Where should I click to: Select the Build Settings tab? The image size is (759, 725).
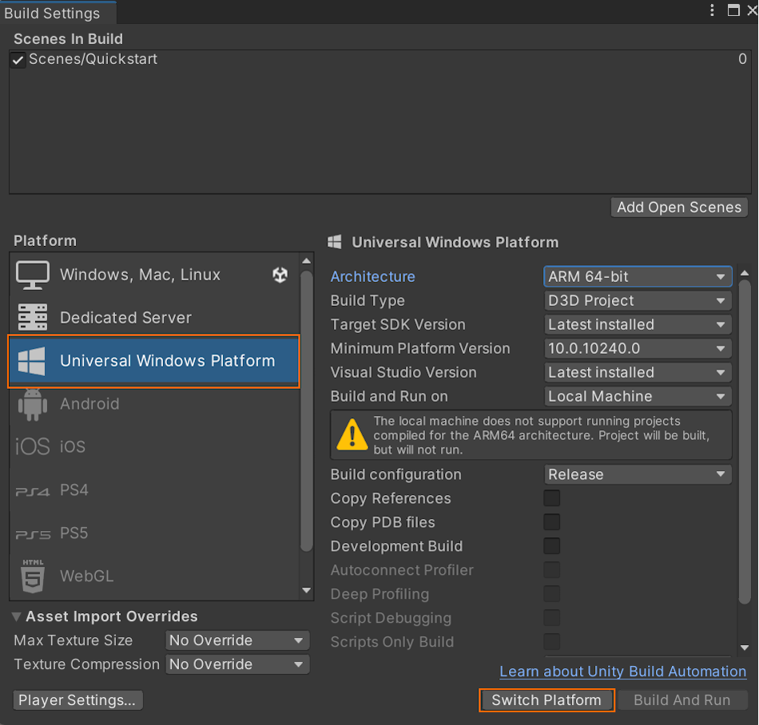(52, 13)
